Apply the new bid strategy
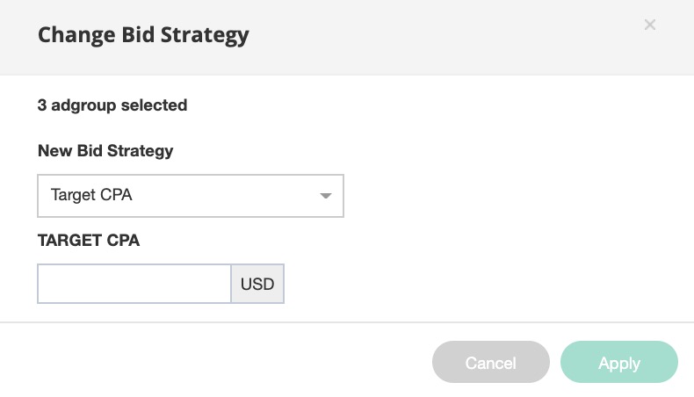Image resolution: width=694 pixels, height=397 pixels. point(618,363)
